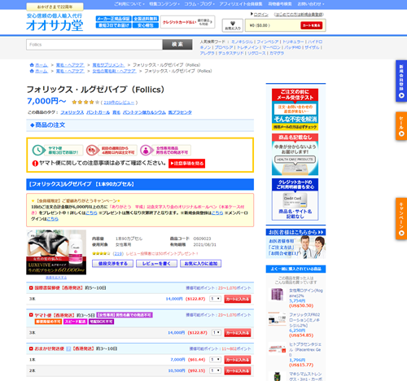
Task: Click the red 注意事項を見る button
Action: (186, 164)
